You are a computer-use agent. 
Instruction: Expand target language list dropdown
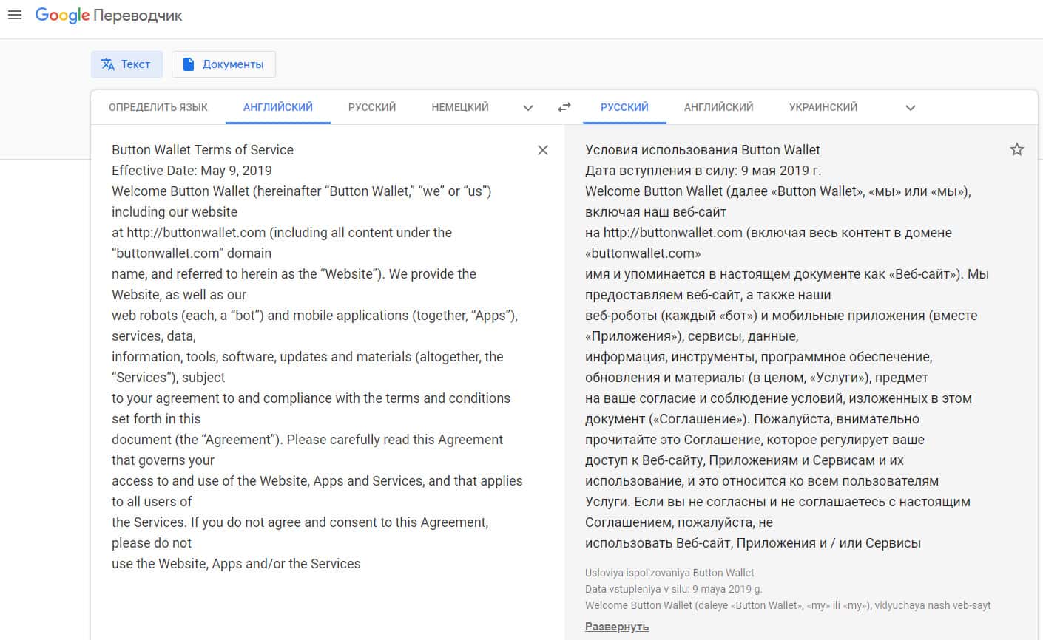pyautogui.click(x=911, y=108)
